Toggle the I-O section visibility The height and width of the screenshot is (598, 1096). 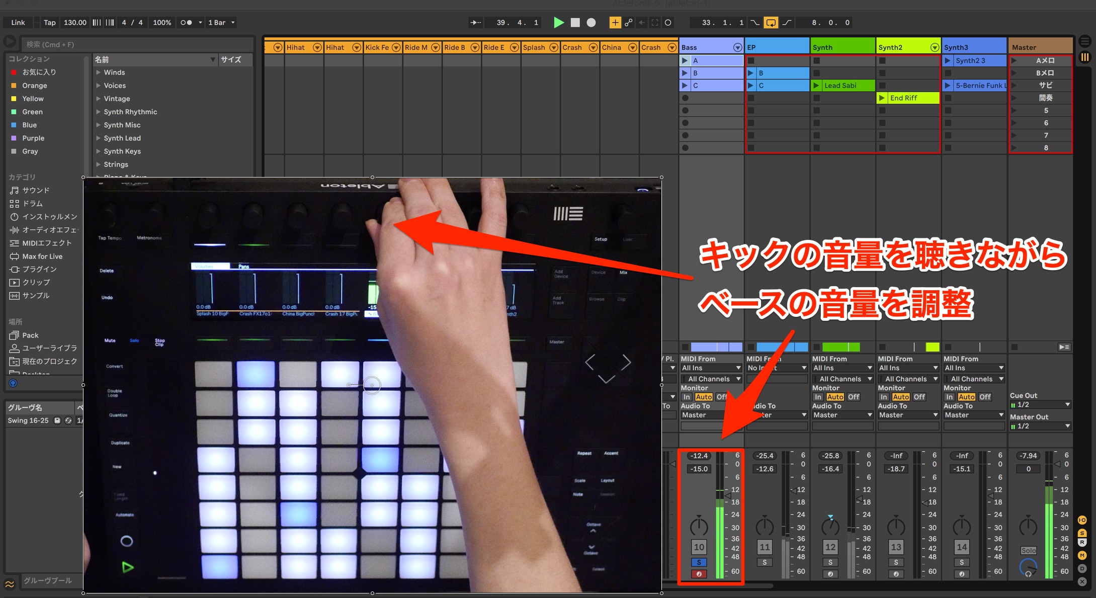[x=1082, y=520]
